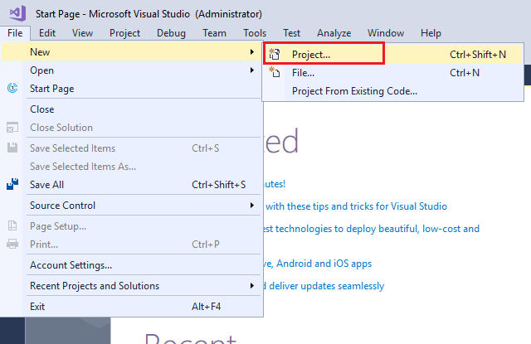Click the Page Setup icon
The width and height of the screenshot is (531, 344).
click(12, 225)
